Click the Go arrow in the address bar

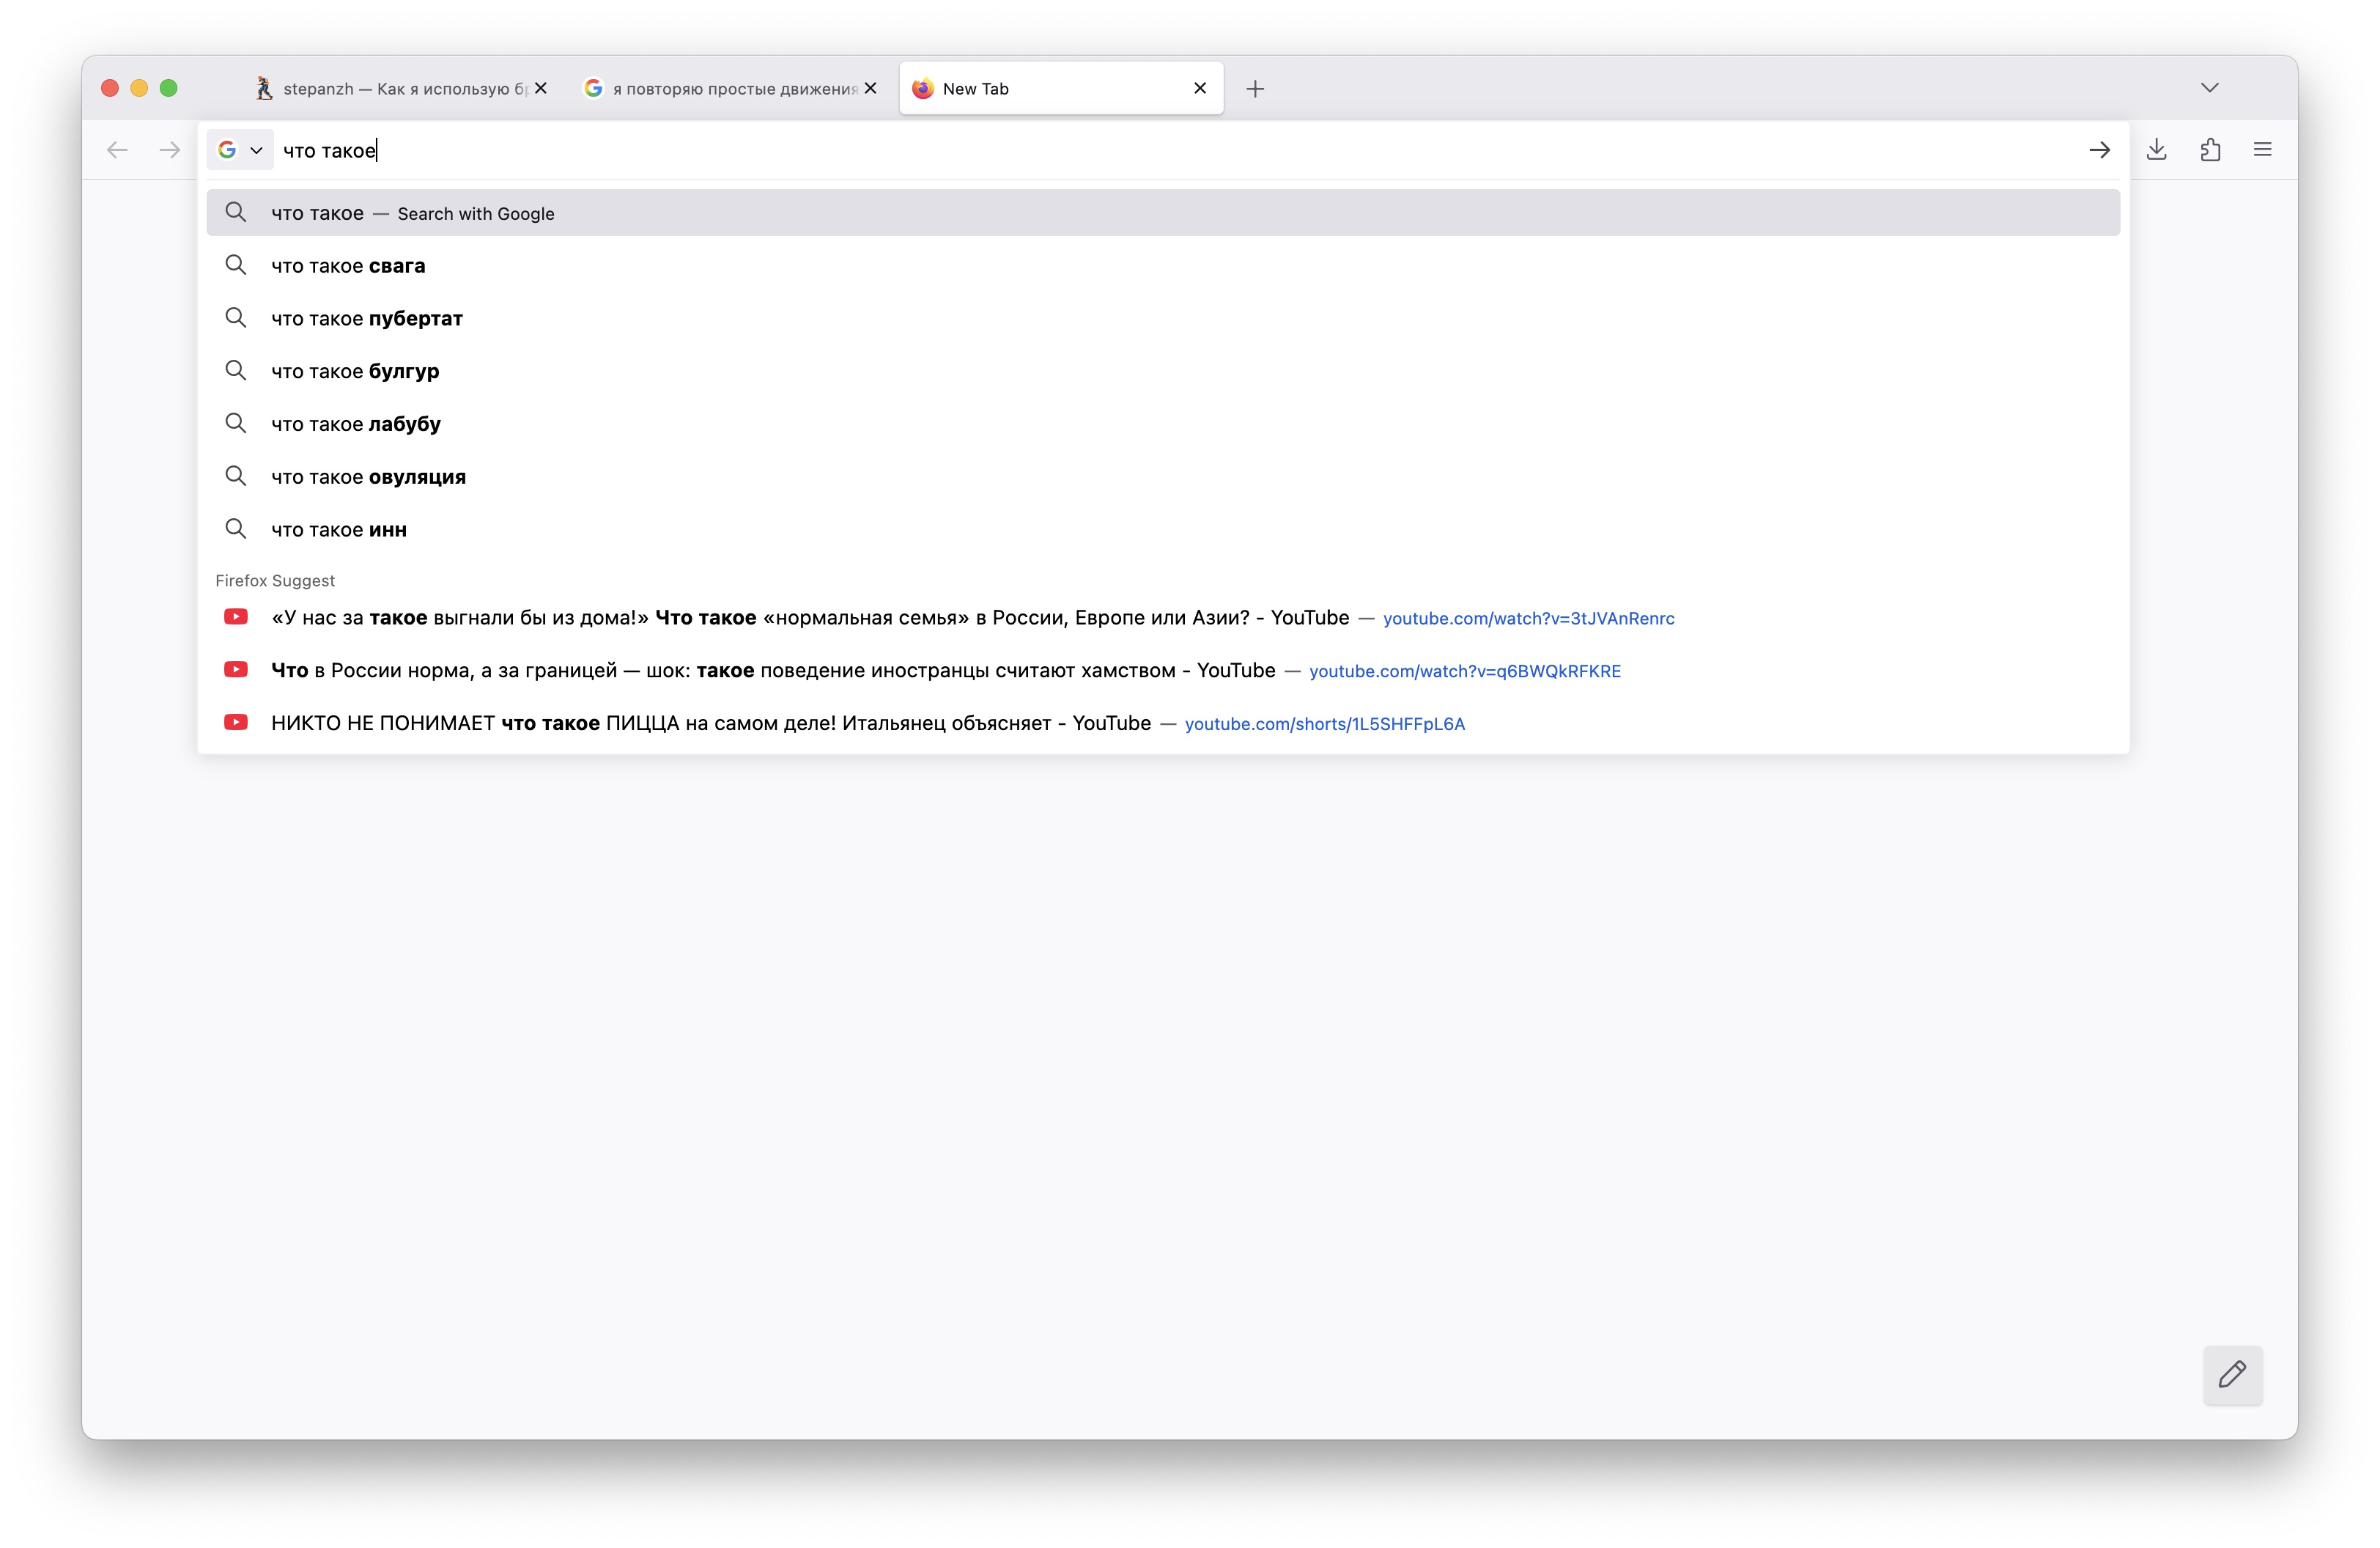(2099, 150)
